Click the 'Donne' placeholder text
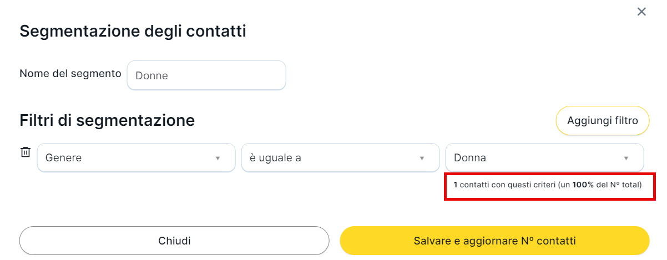Screen dimensions: 667x260 [x=151, y=76]
